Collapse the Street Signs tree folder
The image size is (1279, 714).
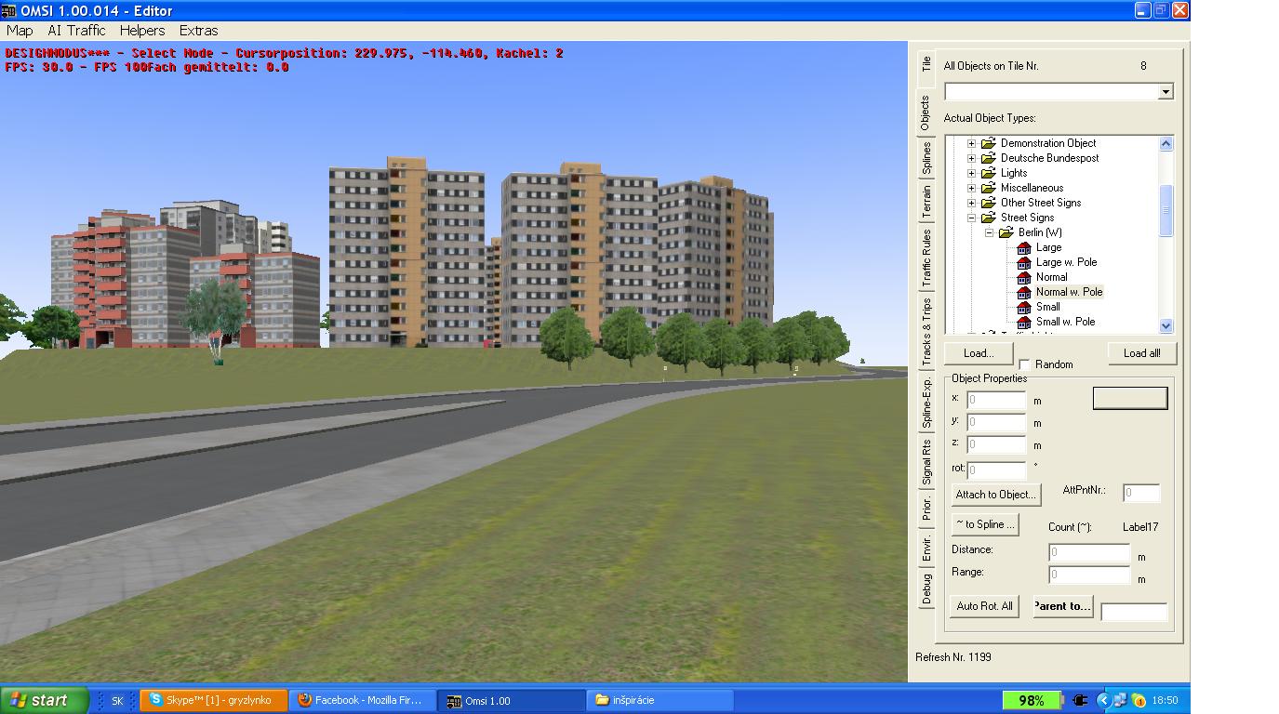pyautogui.click(x=972, y=218)
